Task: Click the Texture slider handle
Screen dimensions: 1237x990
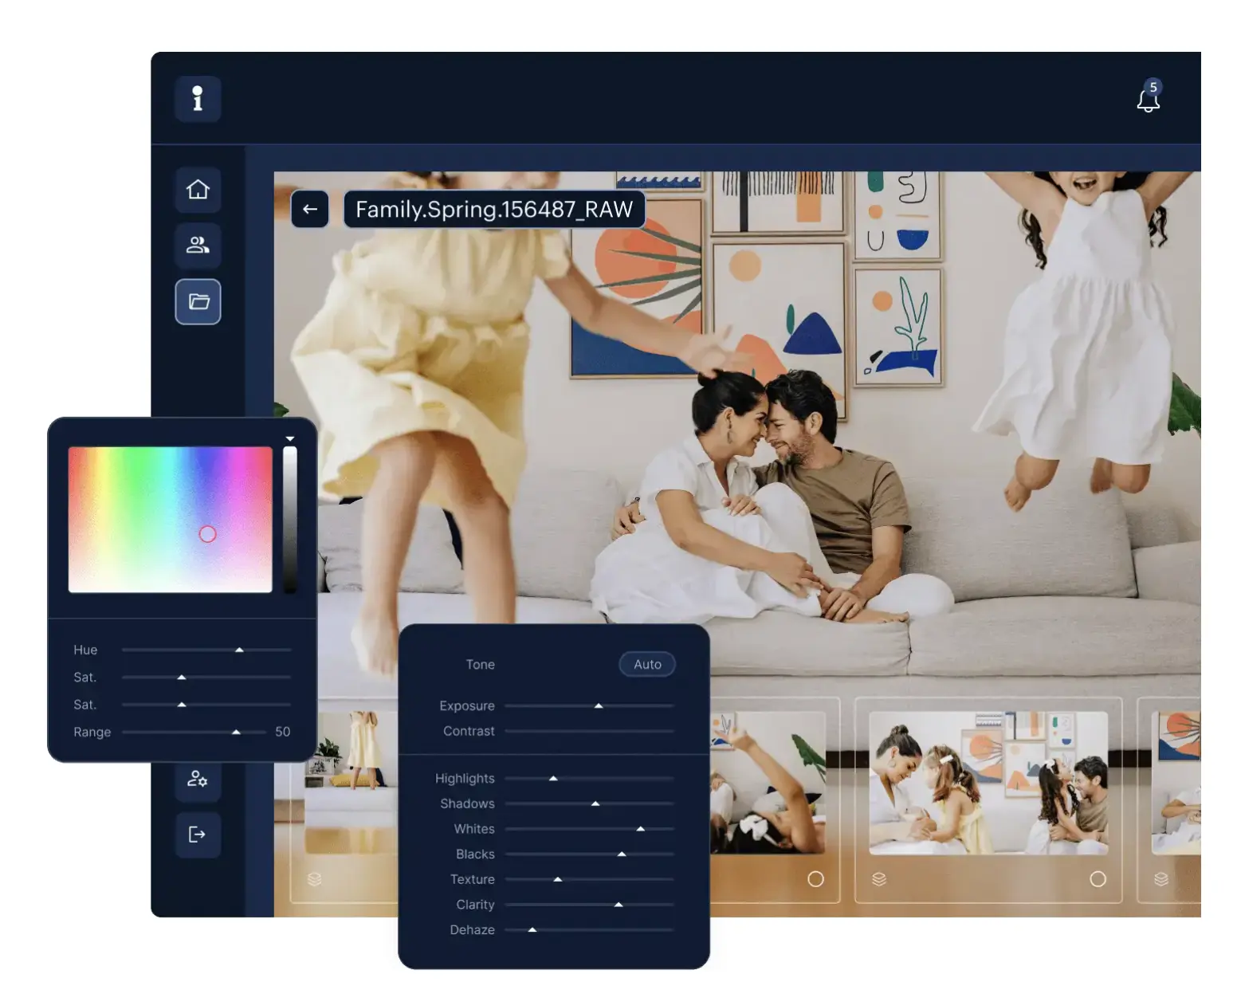Action: pyautogui.click(x=558, y=879)
